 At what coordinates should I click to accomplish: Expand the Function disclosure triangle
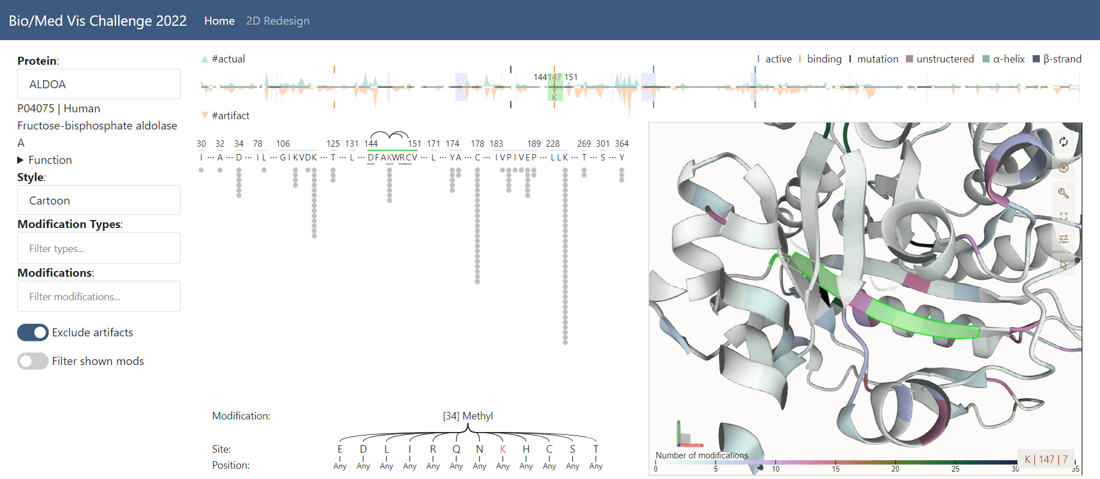click(x=21, y=160)
